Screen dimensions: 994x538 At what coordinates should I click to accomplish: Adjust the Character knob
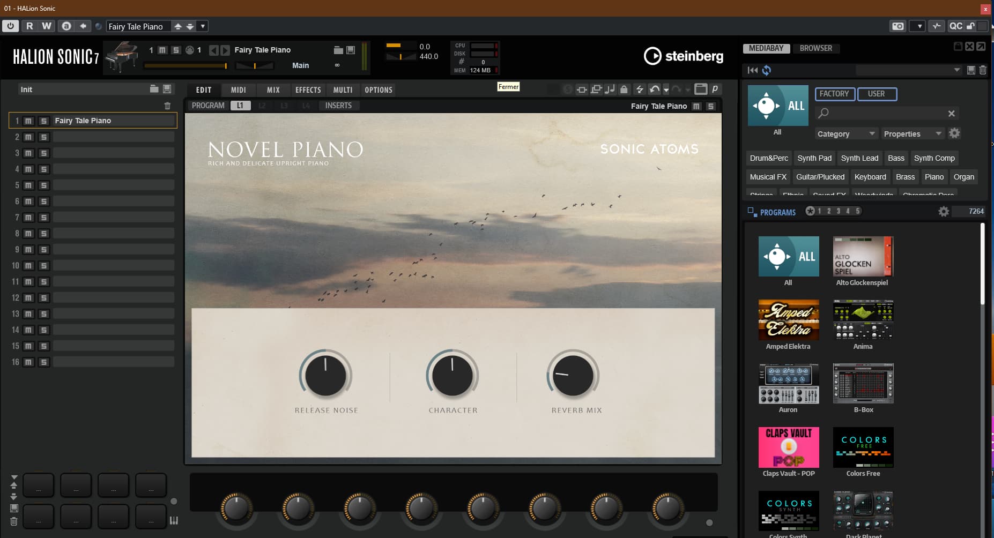[x=453, y=375]
